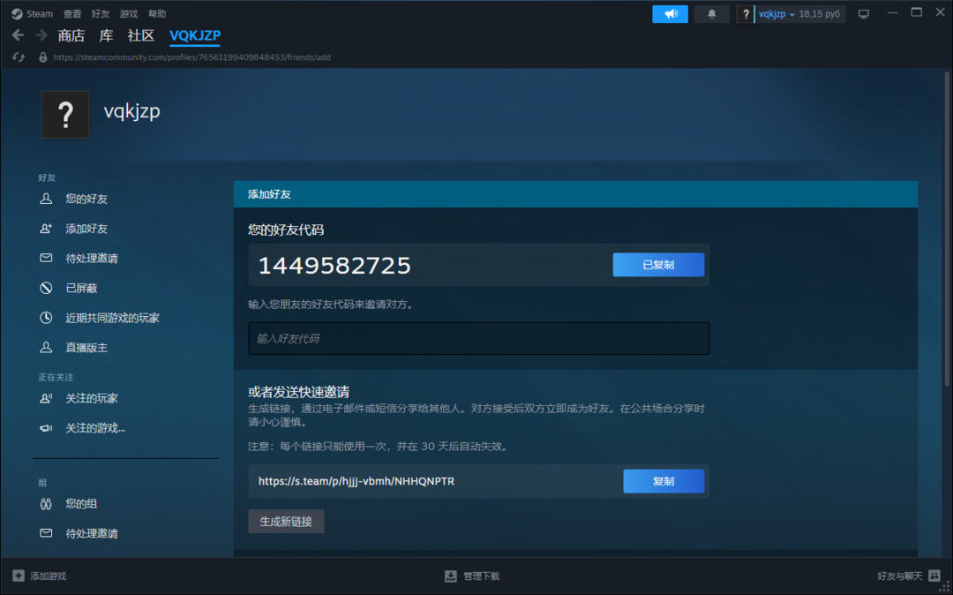
Task: Click the person icon beside 您的好友
Action: 46,199
